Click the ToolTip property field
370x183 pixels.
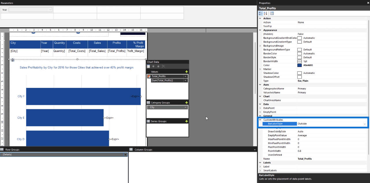point(332,26)
